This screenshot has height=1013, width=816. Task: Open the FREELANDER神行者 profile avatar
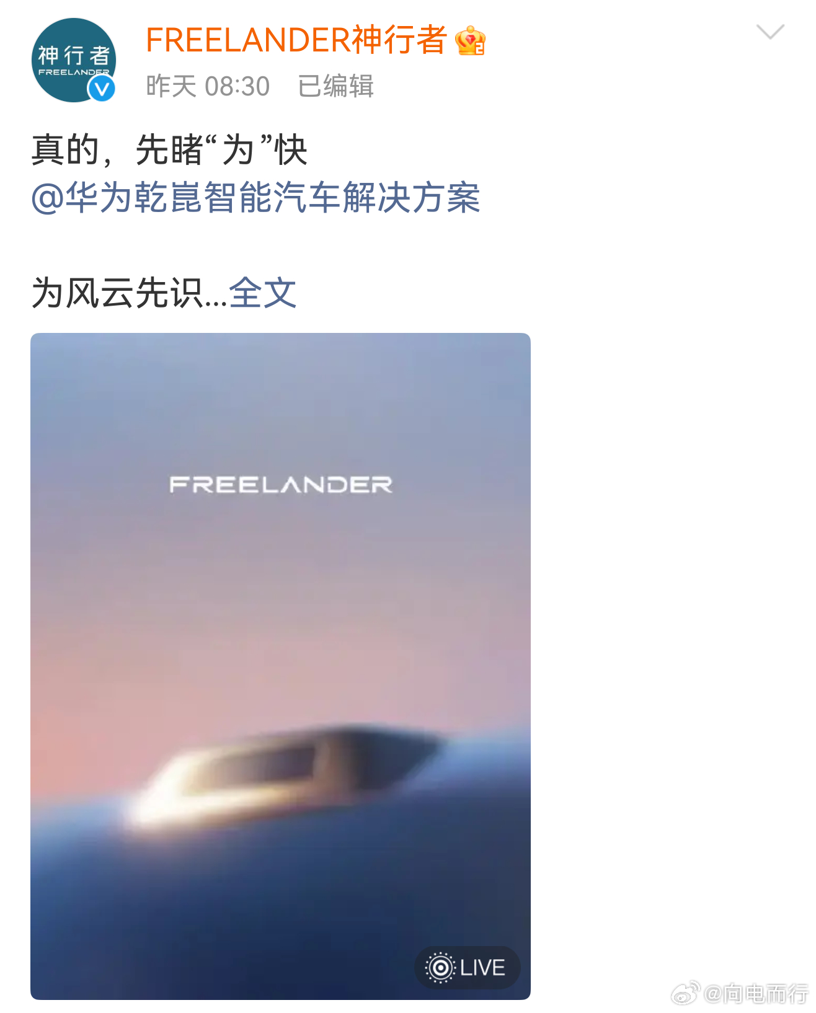tap(74, 60)
